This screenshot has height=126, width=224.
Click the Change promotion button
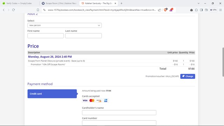[x=188, y=76]
